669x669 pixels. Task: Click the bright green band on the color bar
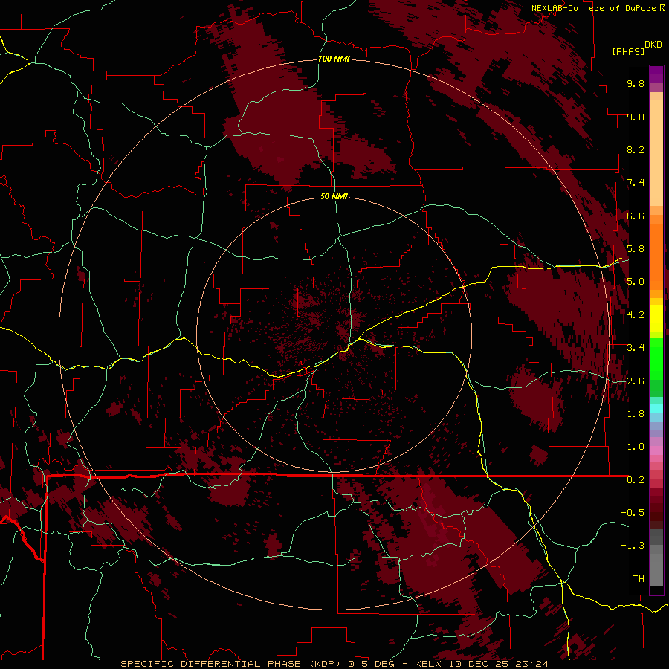pos(656,358)
